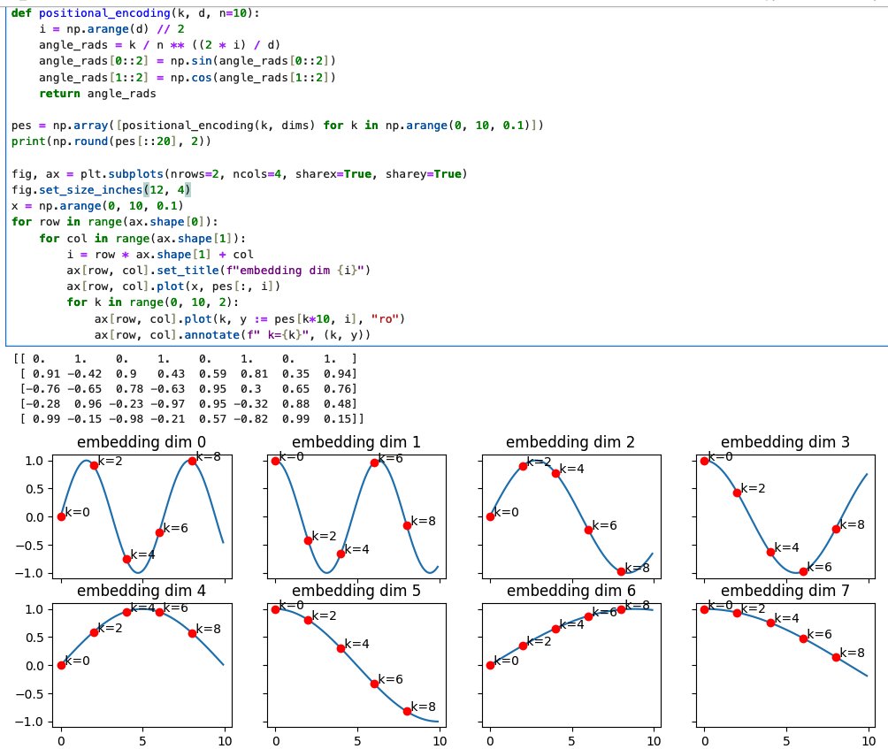Place cursor on 'i = np.arange(d) // 2' line
Viewport: 888px width, 749px height.
point(111,29)
